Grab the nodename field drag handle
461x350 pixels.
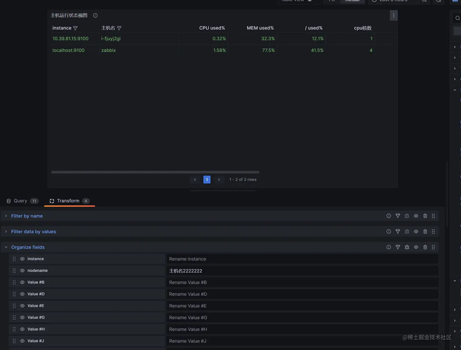click(x=14, y=270)
